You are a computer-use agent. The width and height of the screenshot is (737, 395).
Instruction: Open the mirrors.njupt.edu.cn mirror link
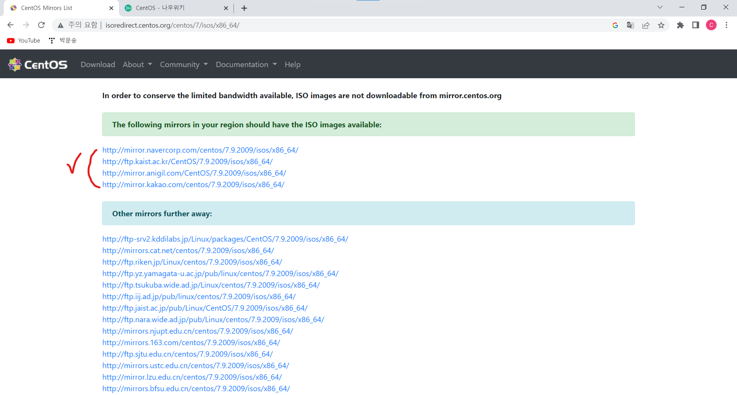(x=198, y=331)
